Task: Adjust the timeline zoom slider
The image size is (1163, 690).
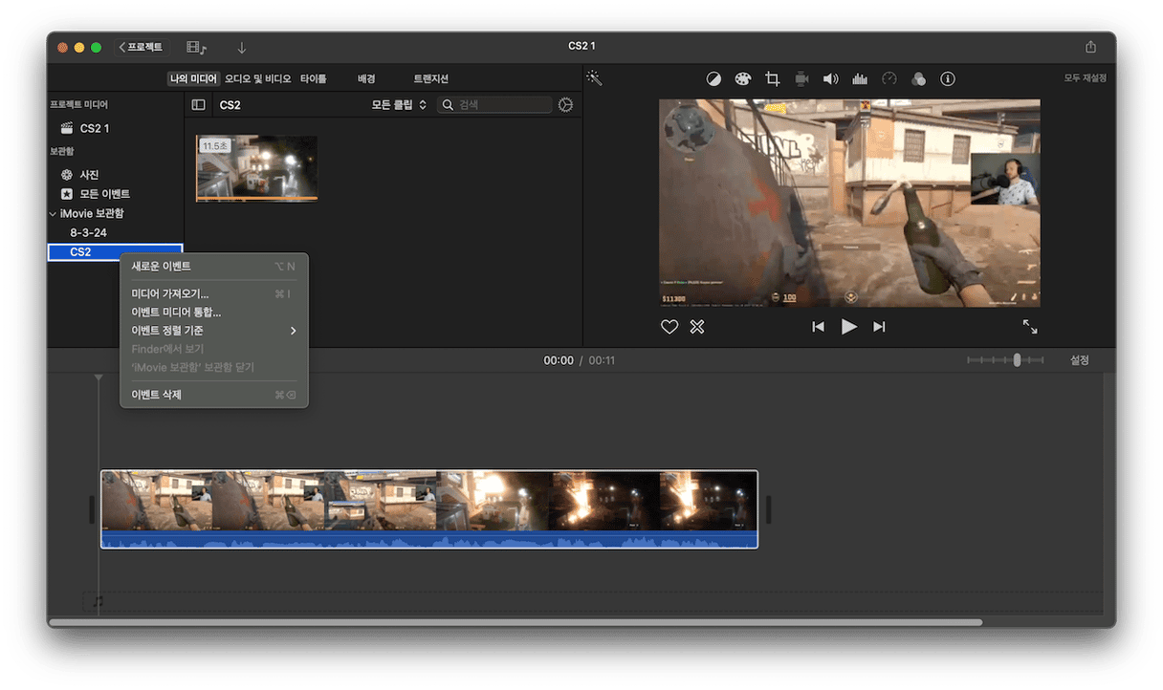Action: click(1017, 360)
